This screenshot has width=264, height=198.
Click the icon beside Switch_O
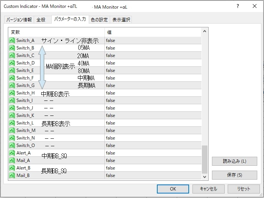tap(12, 145)
